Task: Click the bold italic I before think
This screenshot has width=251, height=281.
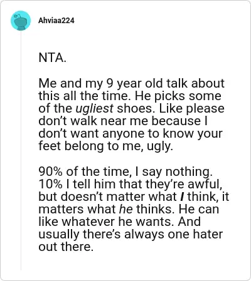Action: [182, 197]
